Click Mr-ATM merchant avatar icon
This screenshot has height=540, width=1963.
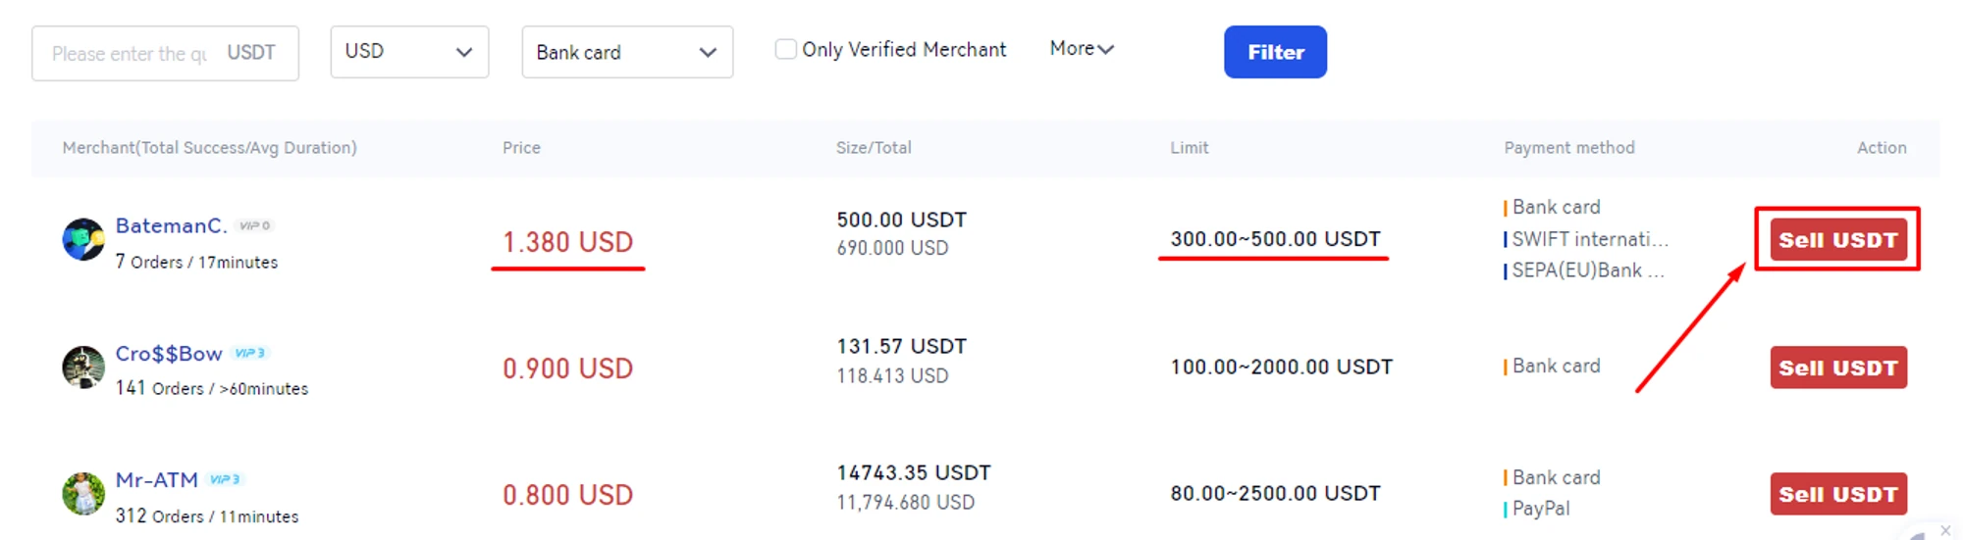tap(83, 494)
